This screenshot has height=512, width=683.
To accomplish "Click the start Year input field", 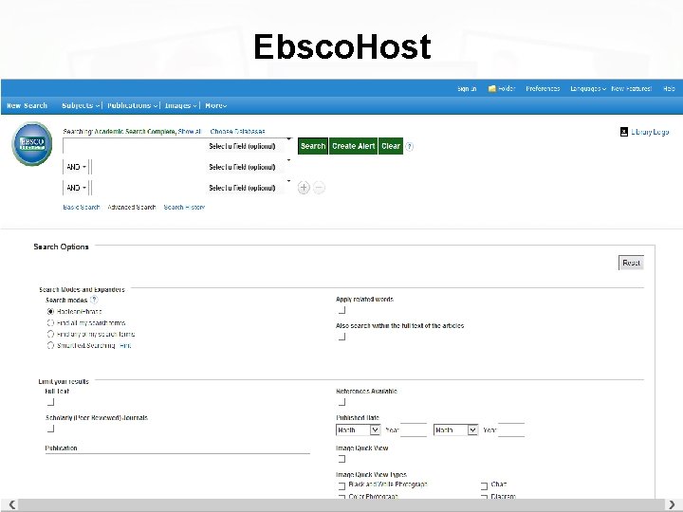I will click(x=414, y=430).
